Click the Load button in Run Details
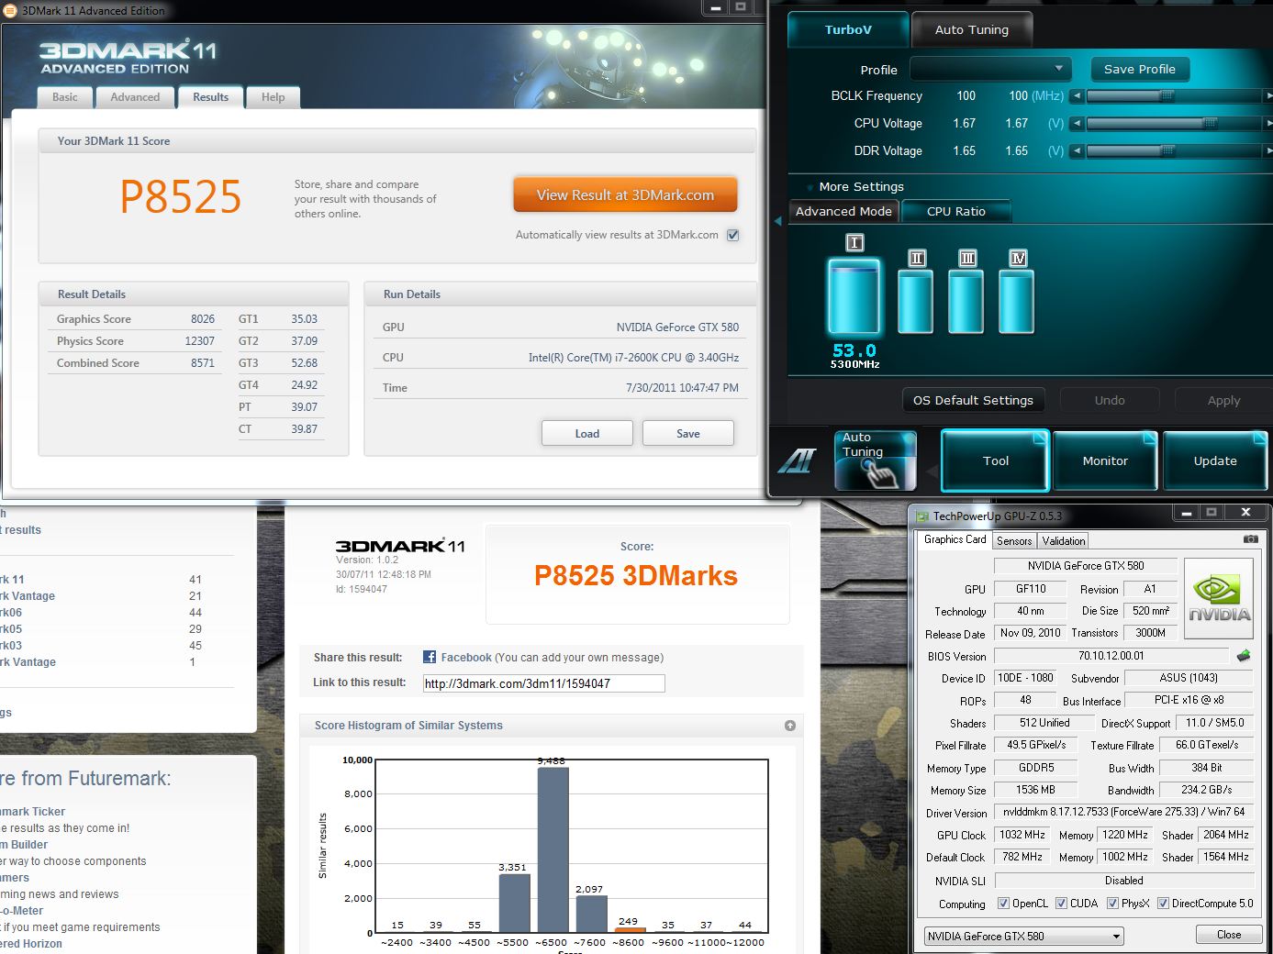This screenshot has width=1273, height=954. click(587, 434)
